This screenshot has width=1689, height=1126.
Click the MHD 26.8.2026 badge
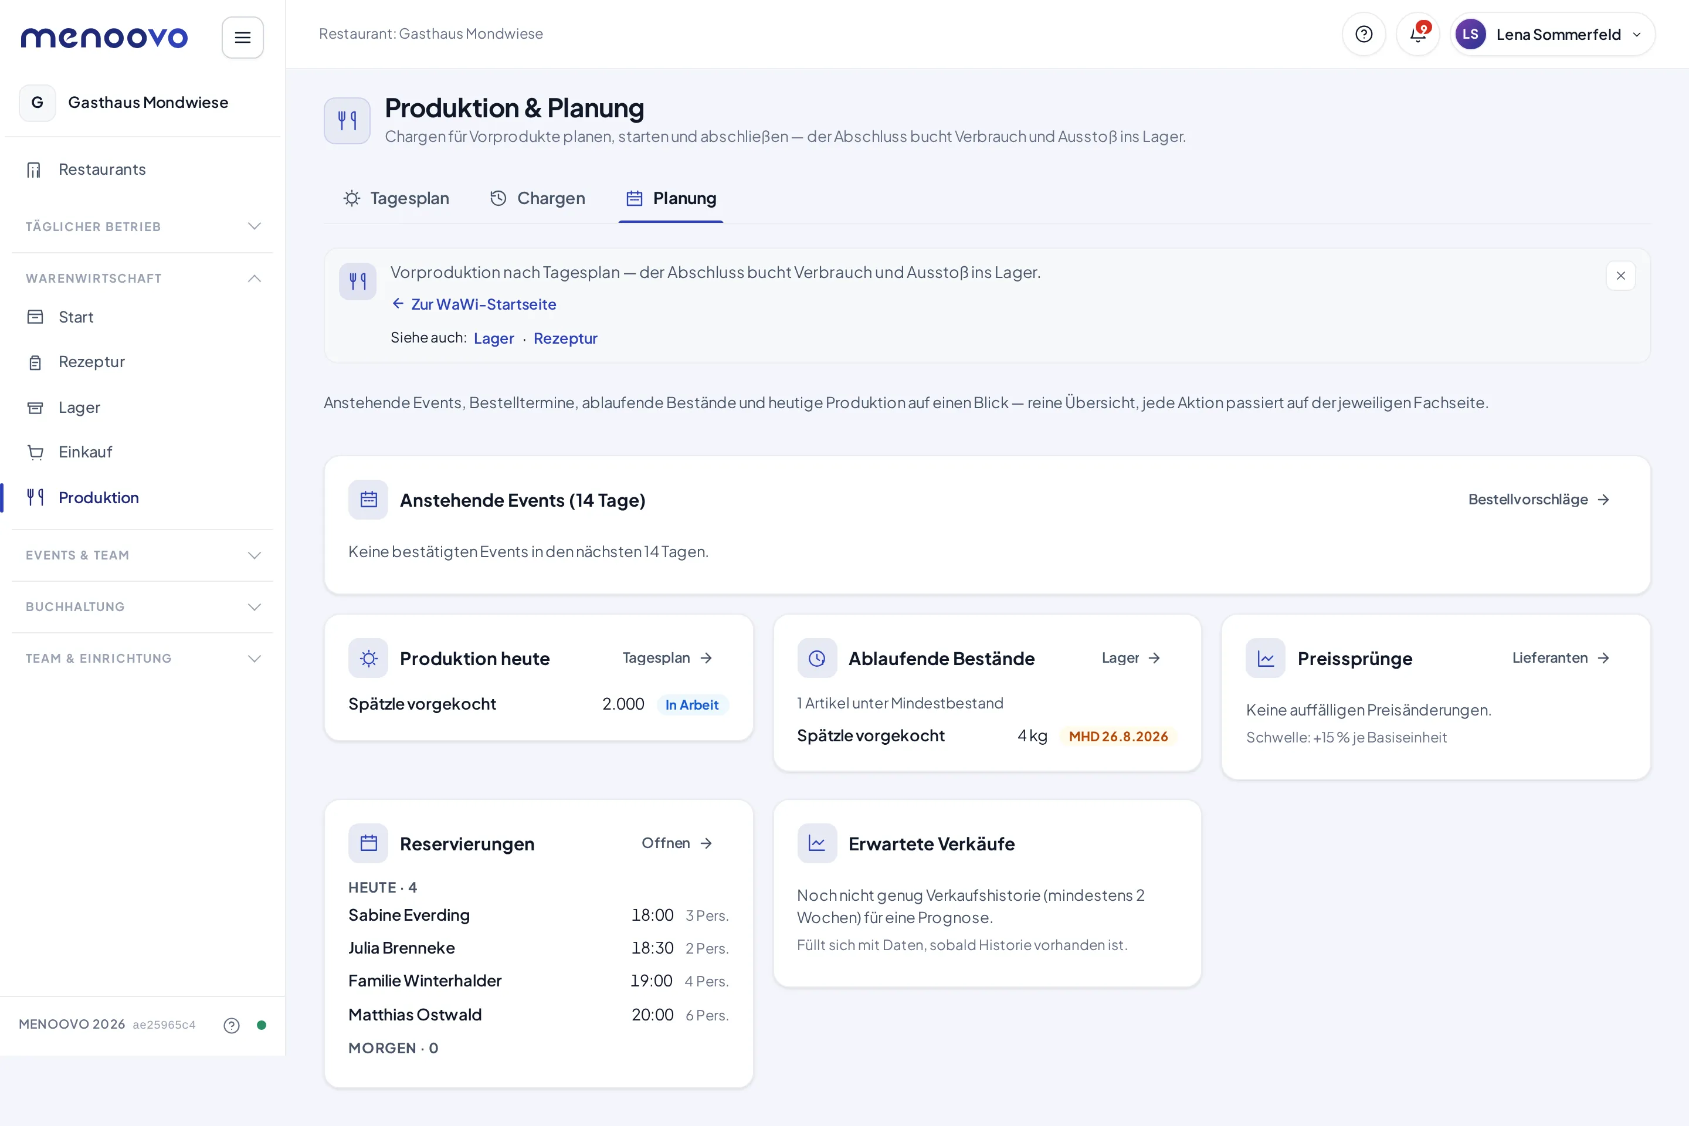click(x=1118, y=736)
